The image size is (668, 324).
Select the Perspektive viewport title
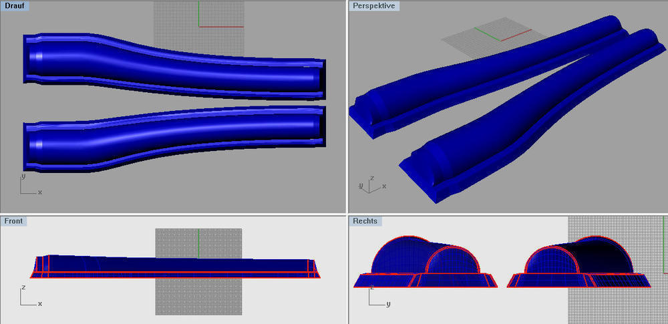pos(373,5)
